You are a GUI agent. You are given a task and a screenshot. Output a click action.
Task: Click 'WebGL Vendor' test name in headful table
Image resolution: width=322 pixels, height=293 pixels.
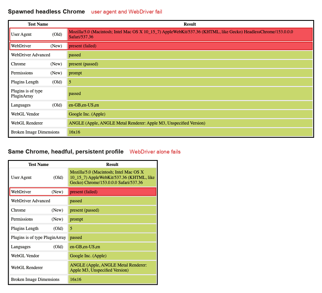[x=38, y=256]
